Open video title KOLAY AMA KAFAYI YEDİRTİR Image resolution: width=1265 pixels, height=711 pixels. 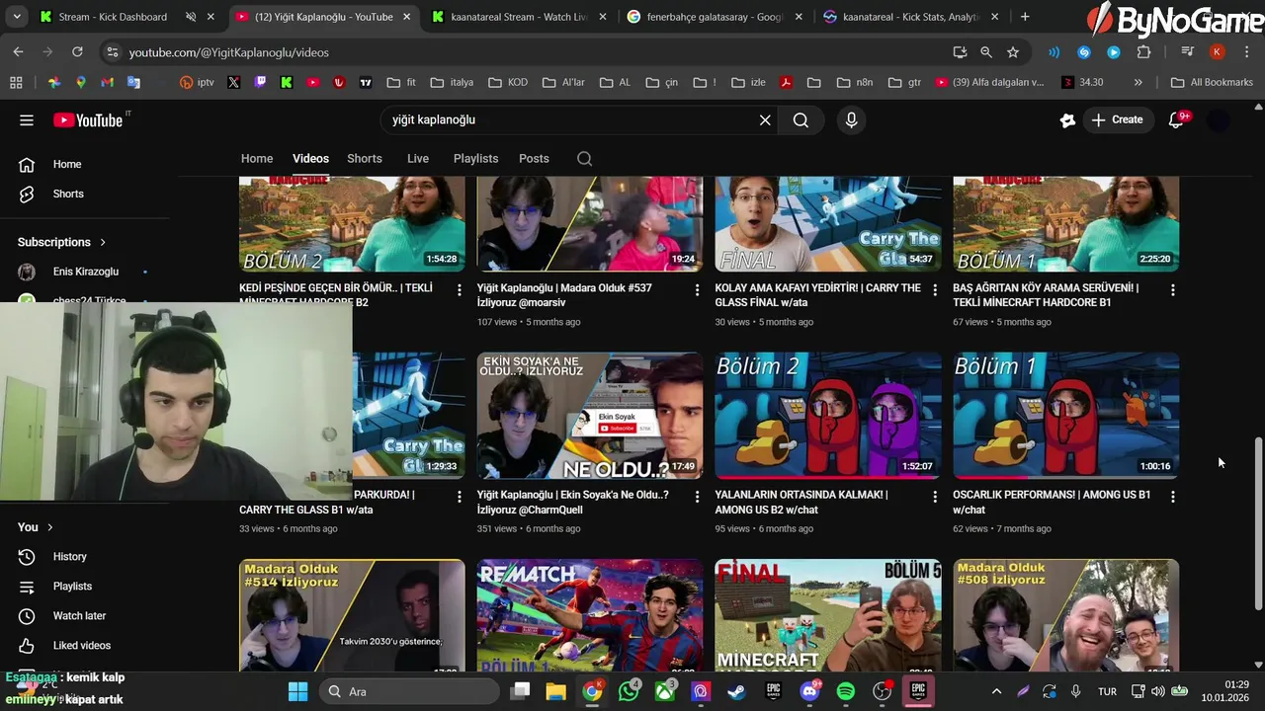pyautogui.click(x=817, y=295)
